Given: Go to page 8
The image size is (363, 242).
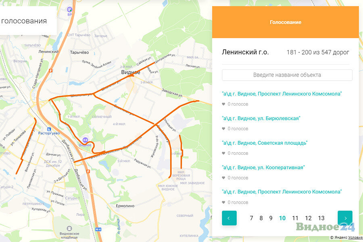Looking at the screenshot, I should click(x=261, y=218).
